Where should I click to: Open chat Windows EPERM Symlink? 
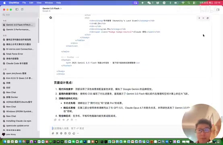click(x=19, y=112)
